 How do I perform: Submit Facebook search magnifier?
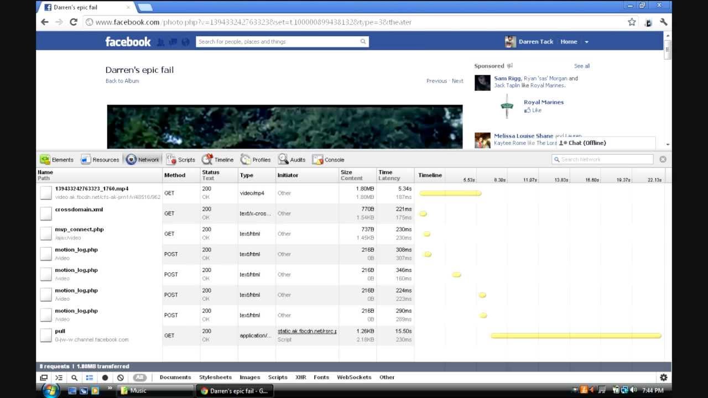point(363,41)
